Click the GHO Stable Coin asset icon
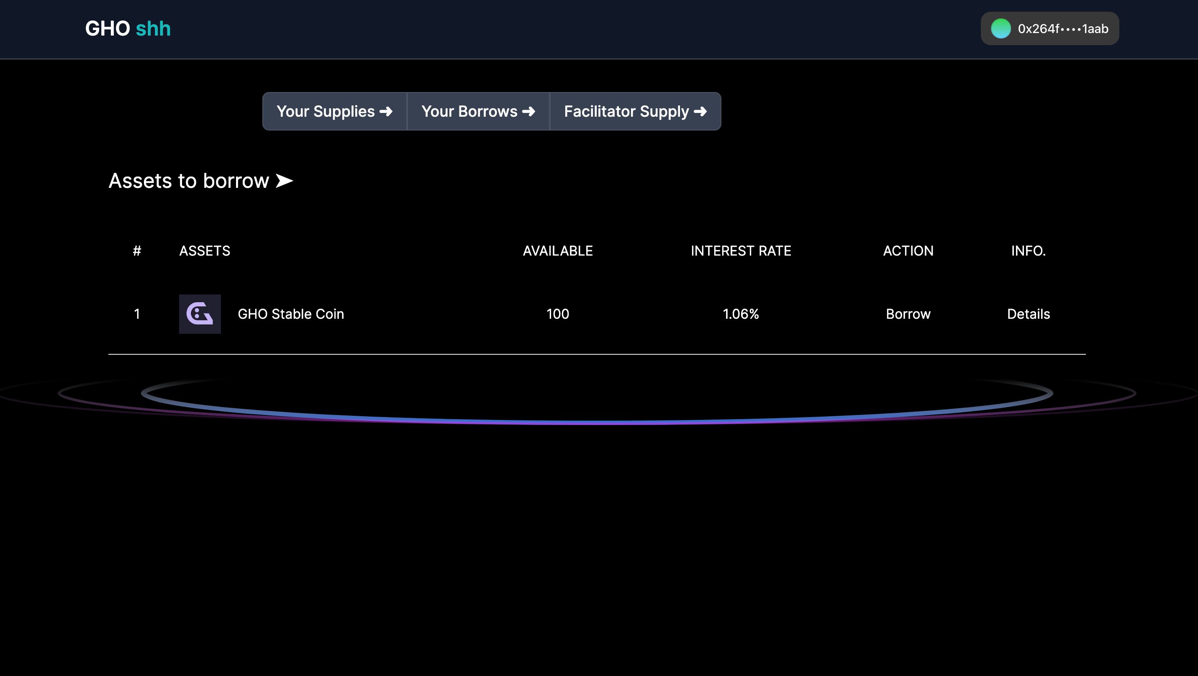The width and height of the screenshot is (1198, 676). click(x=200, y=313)
